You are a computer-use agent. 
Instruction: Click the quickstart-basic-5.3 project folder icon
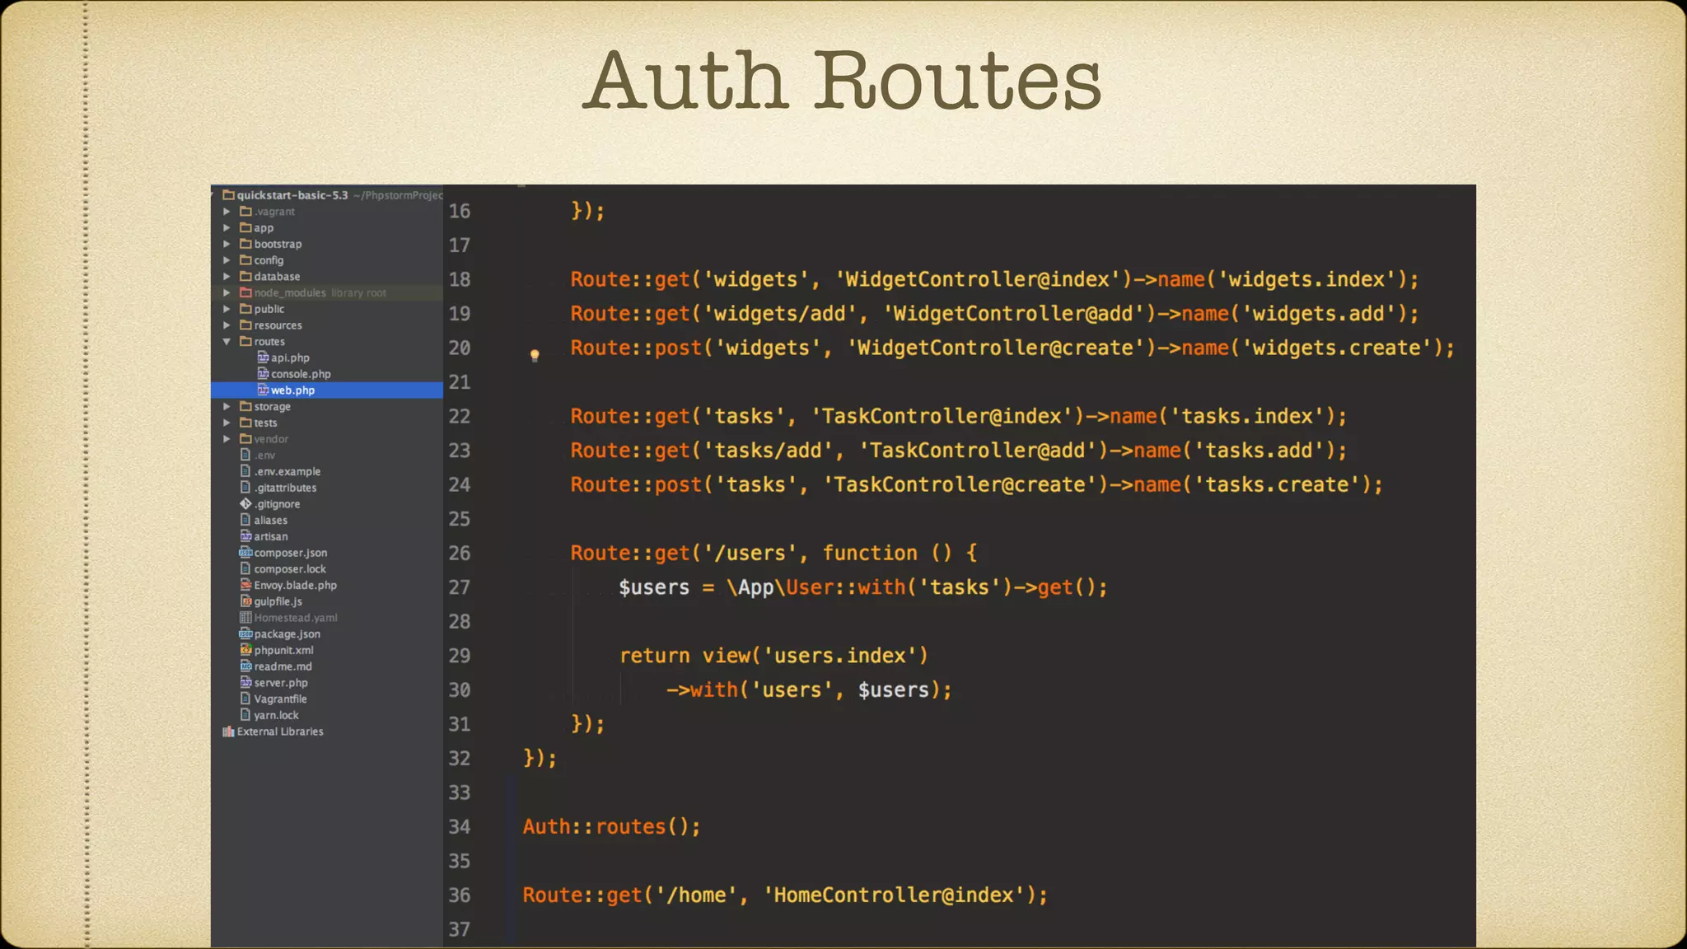pos(229,195)
